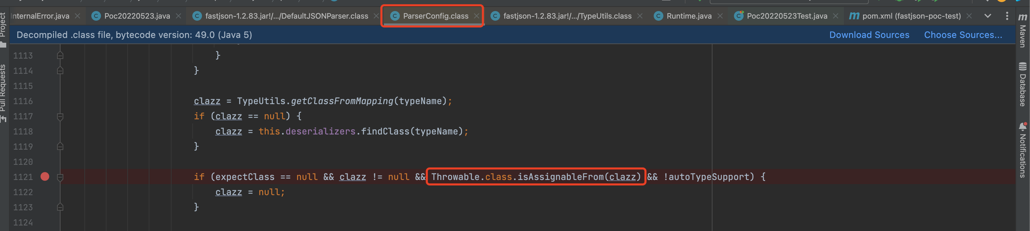
Task: Close the pom.xml (fastjson-poc-test) tab
Action: (x=969, y=16)
